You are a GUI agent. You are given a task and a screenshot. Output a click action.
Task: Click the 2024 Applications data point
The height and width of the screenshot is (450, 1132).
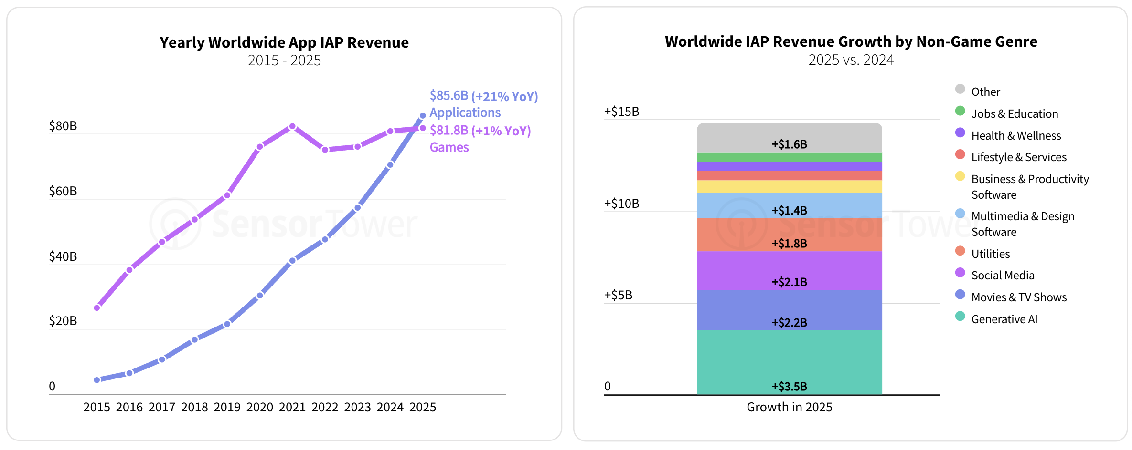(390, 165)
